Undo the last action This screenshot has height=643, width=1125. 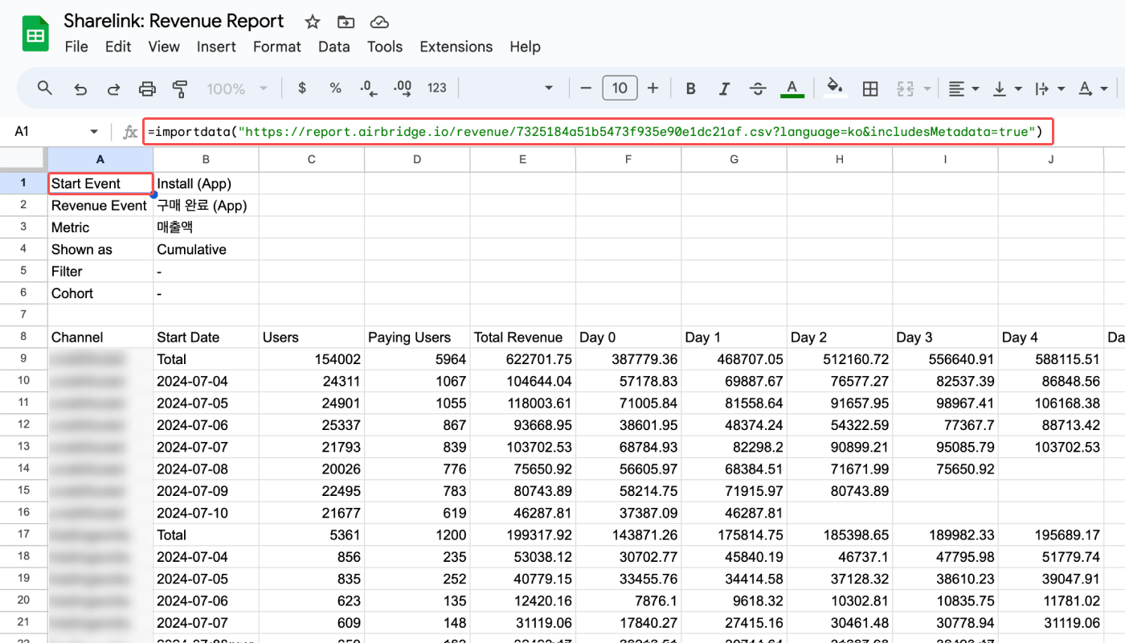80,88
